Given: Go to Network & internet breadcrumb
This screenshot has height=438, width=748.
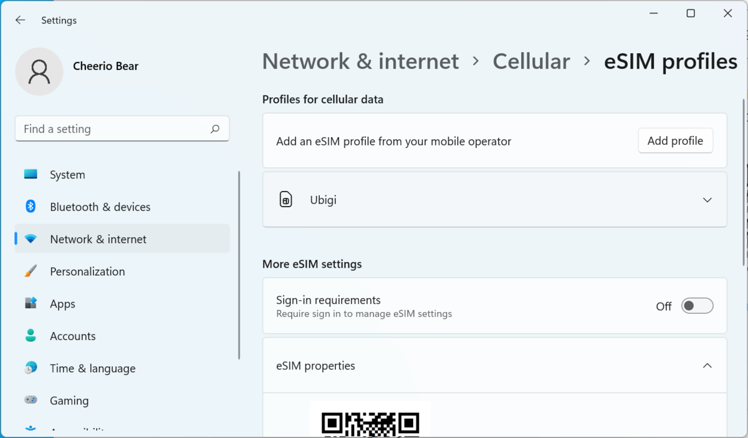Looking at the screenshot, I should click(x=360, y=61).
